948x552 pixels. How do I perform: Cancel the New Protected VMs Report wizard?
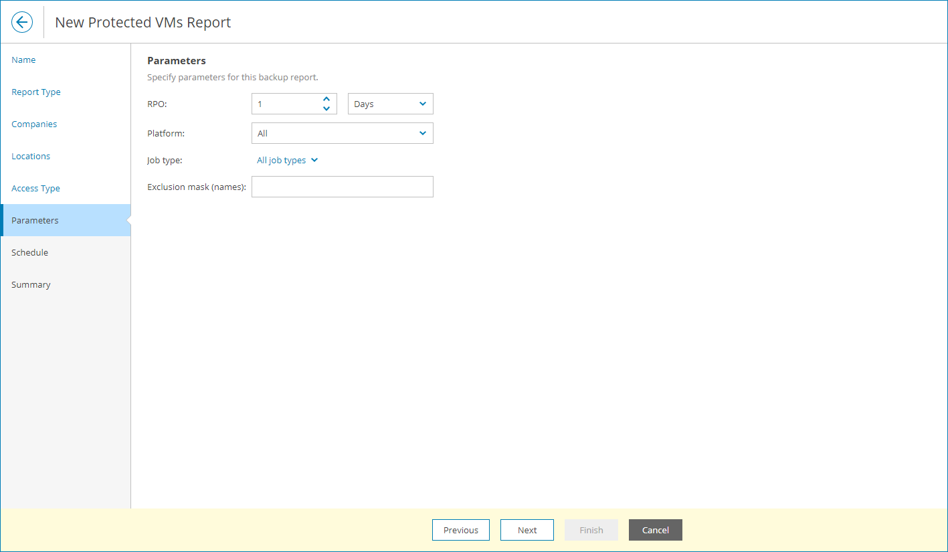655,529
